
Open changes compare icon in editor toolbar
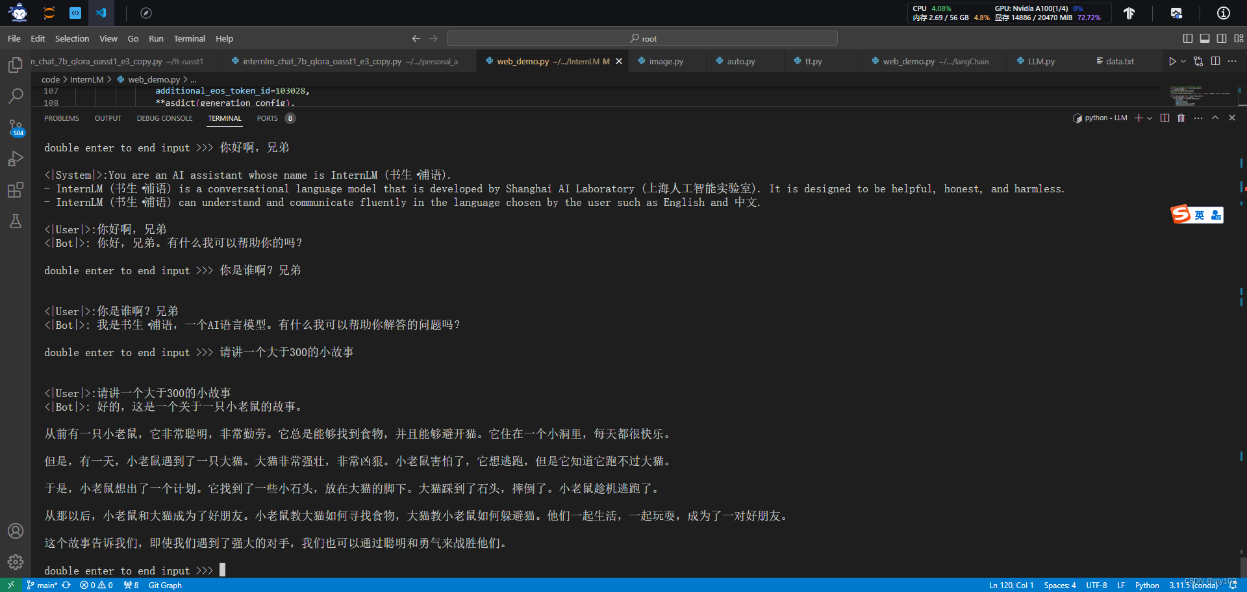point(1198,61)
